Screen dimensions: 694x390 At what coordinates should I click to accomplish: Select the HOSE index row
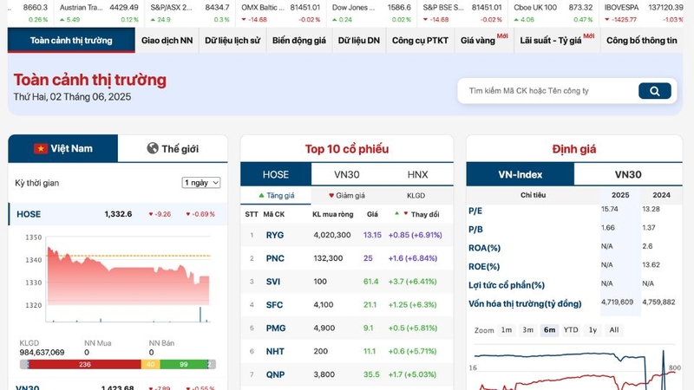[x=118, y=214]
